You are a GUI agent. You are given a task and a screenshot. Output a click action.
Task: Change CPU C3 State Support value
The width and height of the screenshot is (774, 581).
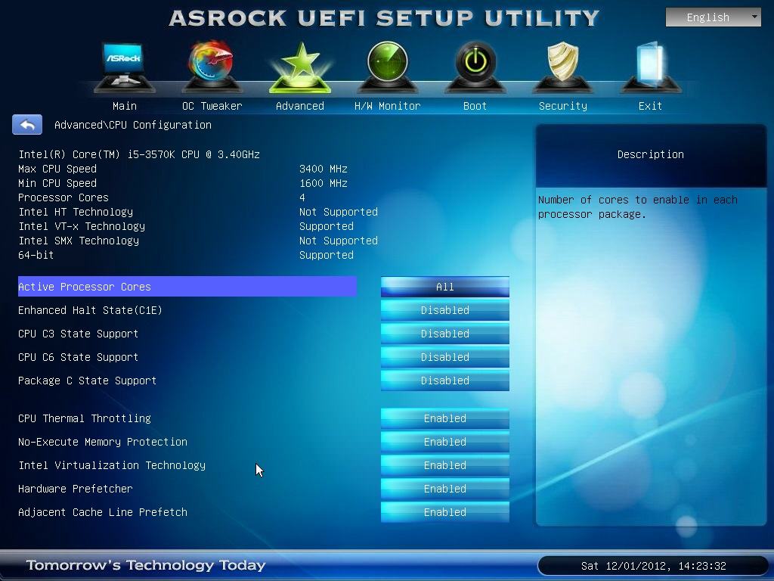coord(444,334)
